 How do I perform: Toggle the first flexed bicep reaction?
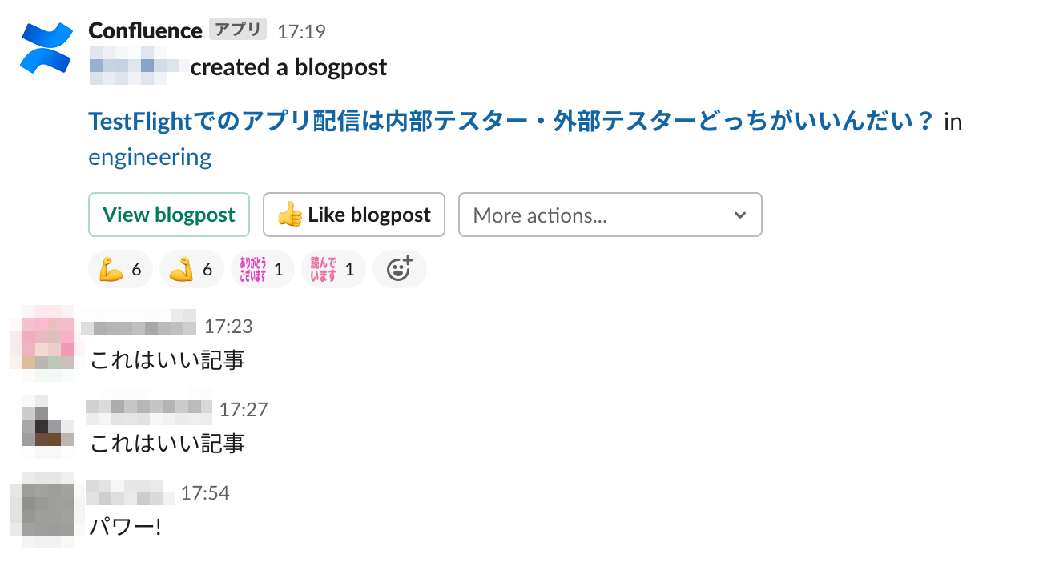pyautogui.click(x=120, y=269)
